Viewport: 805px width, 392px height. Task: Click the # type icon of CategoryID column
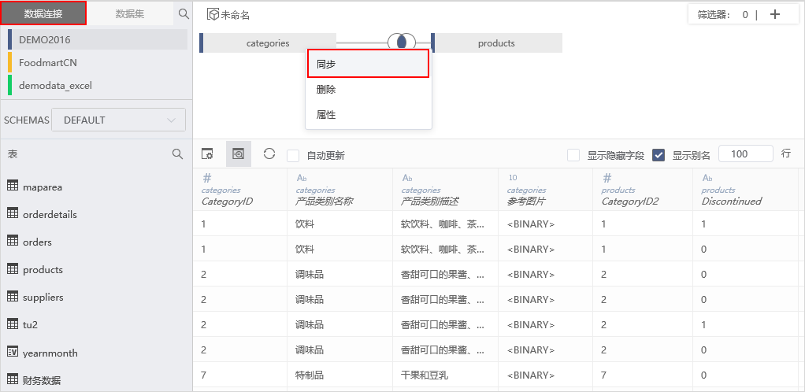click(x=207, y=178)
